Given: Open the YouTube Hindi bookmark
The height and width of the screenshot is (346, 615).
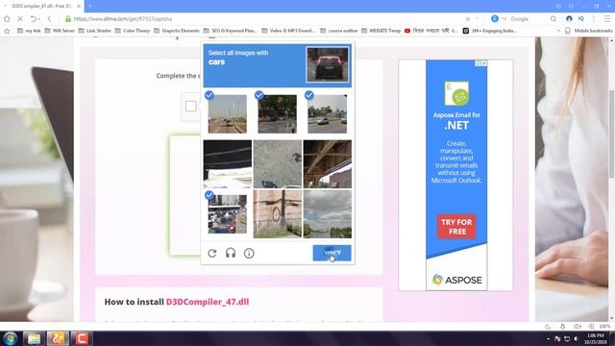Looking at the screenshot, I should (430, 31).
